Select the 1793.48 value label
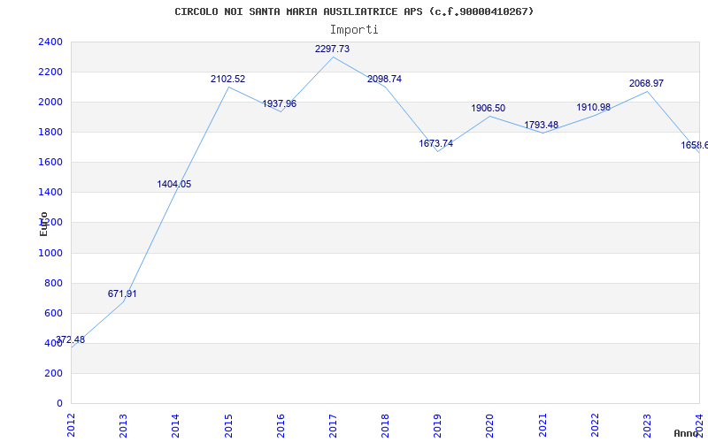The image size is (708, 442). (541, 125)
